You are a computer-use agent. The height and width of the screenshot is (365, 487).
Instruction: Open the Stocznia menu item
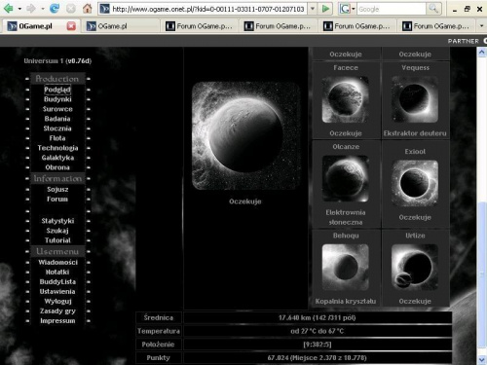57,128
